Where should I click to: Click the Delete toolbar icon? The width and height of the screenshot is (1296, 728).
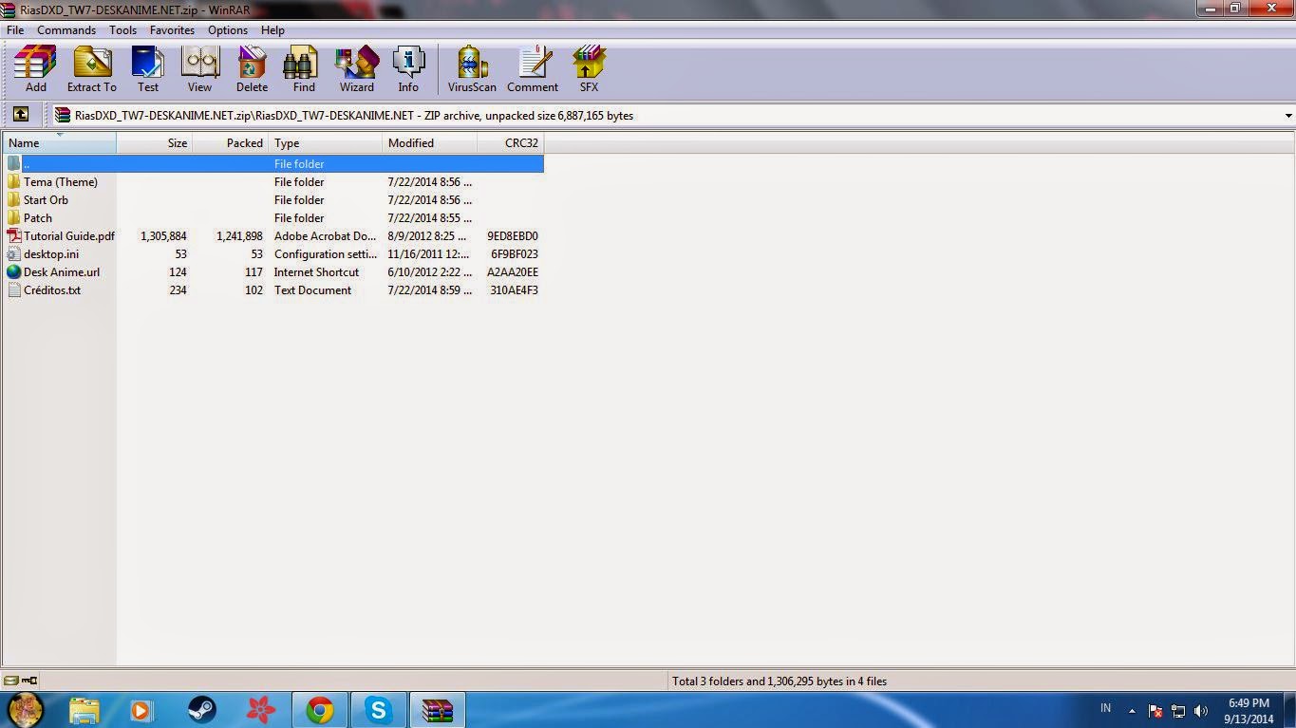252,68
